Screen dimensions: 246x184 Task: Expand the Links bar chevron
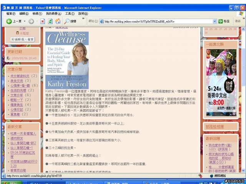(x=244, y=18)
